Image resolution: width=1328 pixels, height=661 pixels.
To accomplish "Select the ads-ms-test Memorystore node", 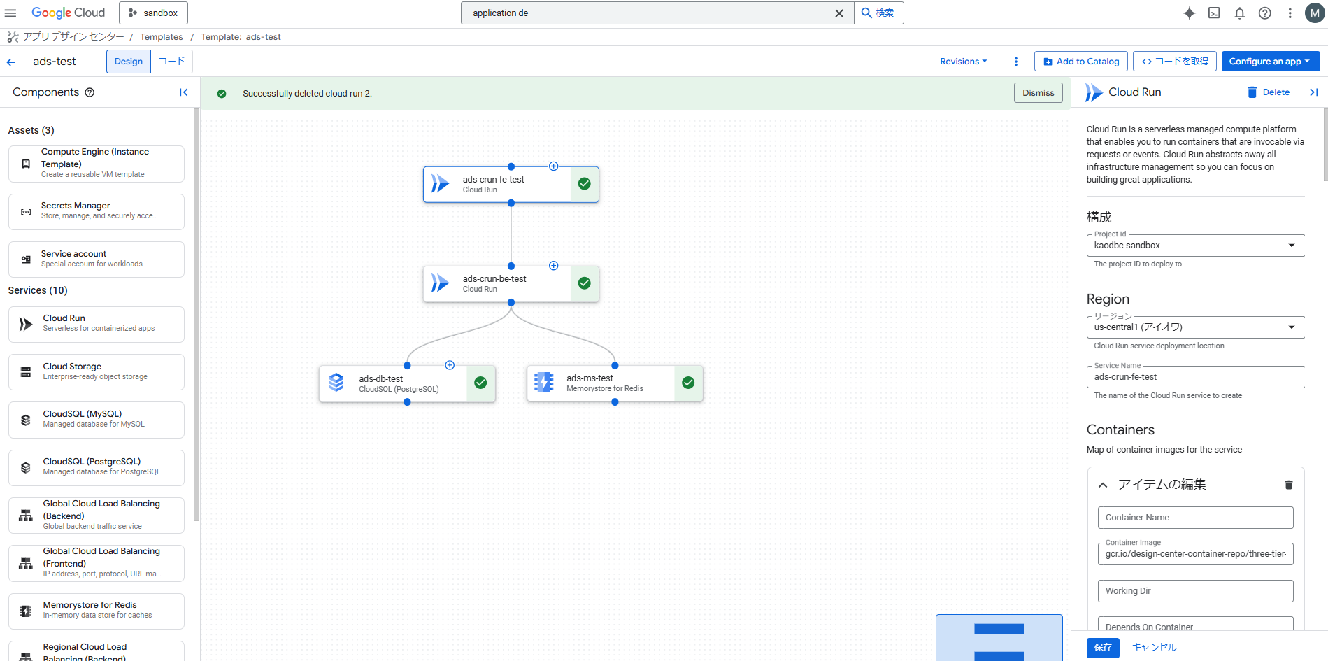I will click(615, 383).
